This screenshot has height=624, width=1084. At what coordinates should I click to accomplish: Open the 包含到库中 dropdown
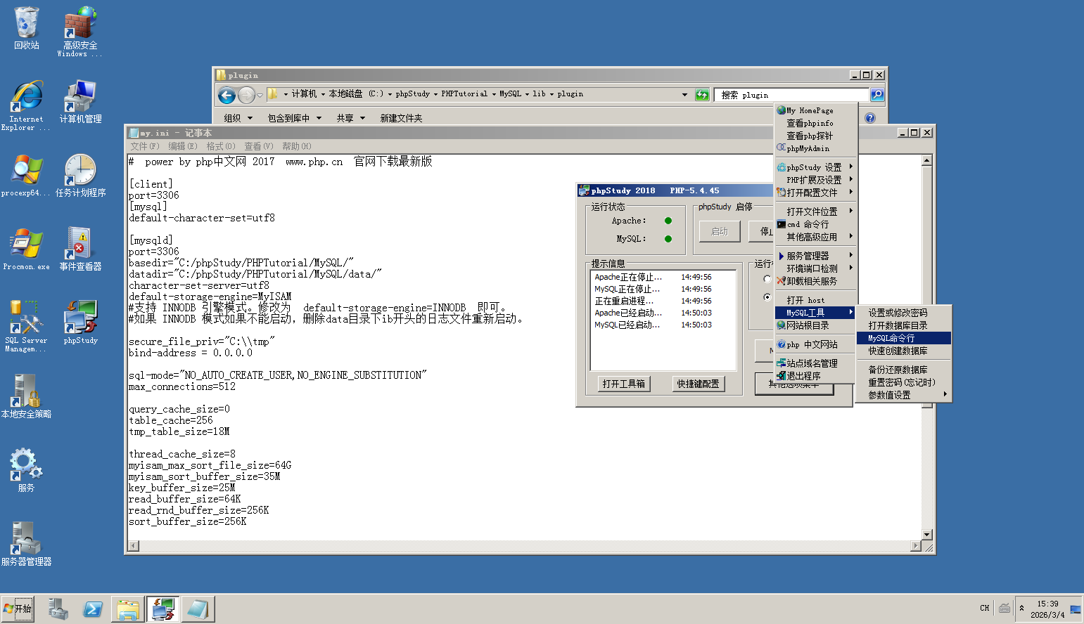[x=294, y=118]
